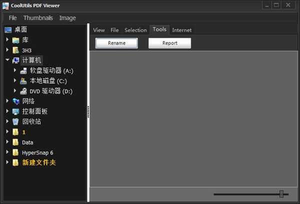
Task: Select 软盘驱动器 (A:) label
Action: pos(51,70)
